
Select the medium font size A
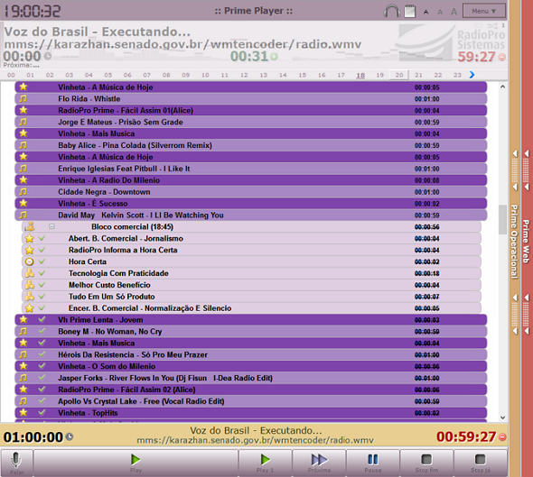point(440,12)
